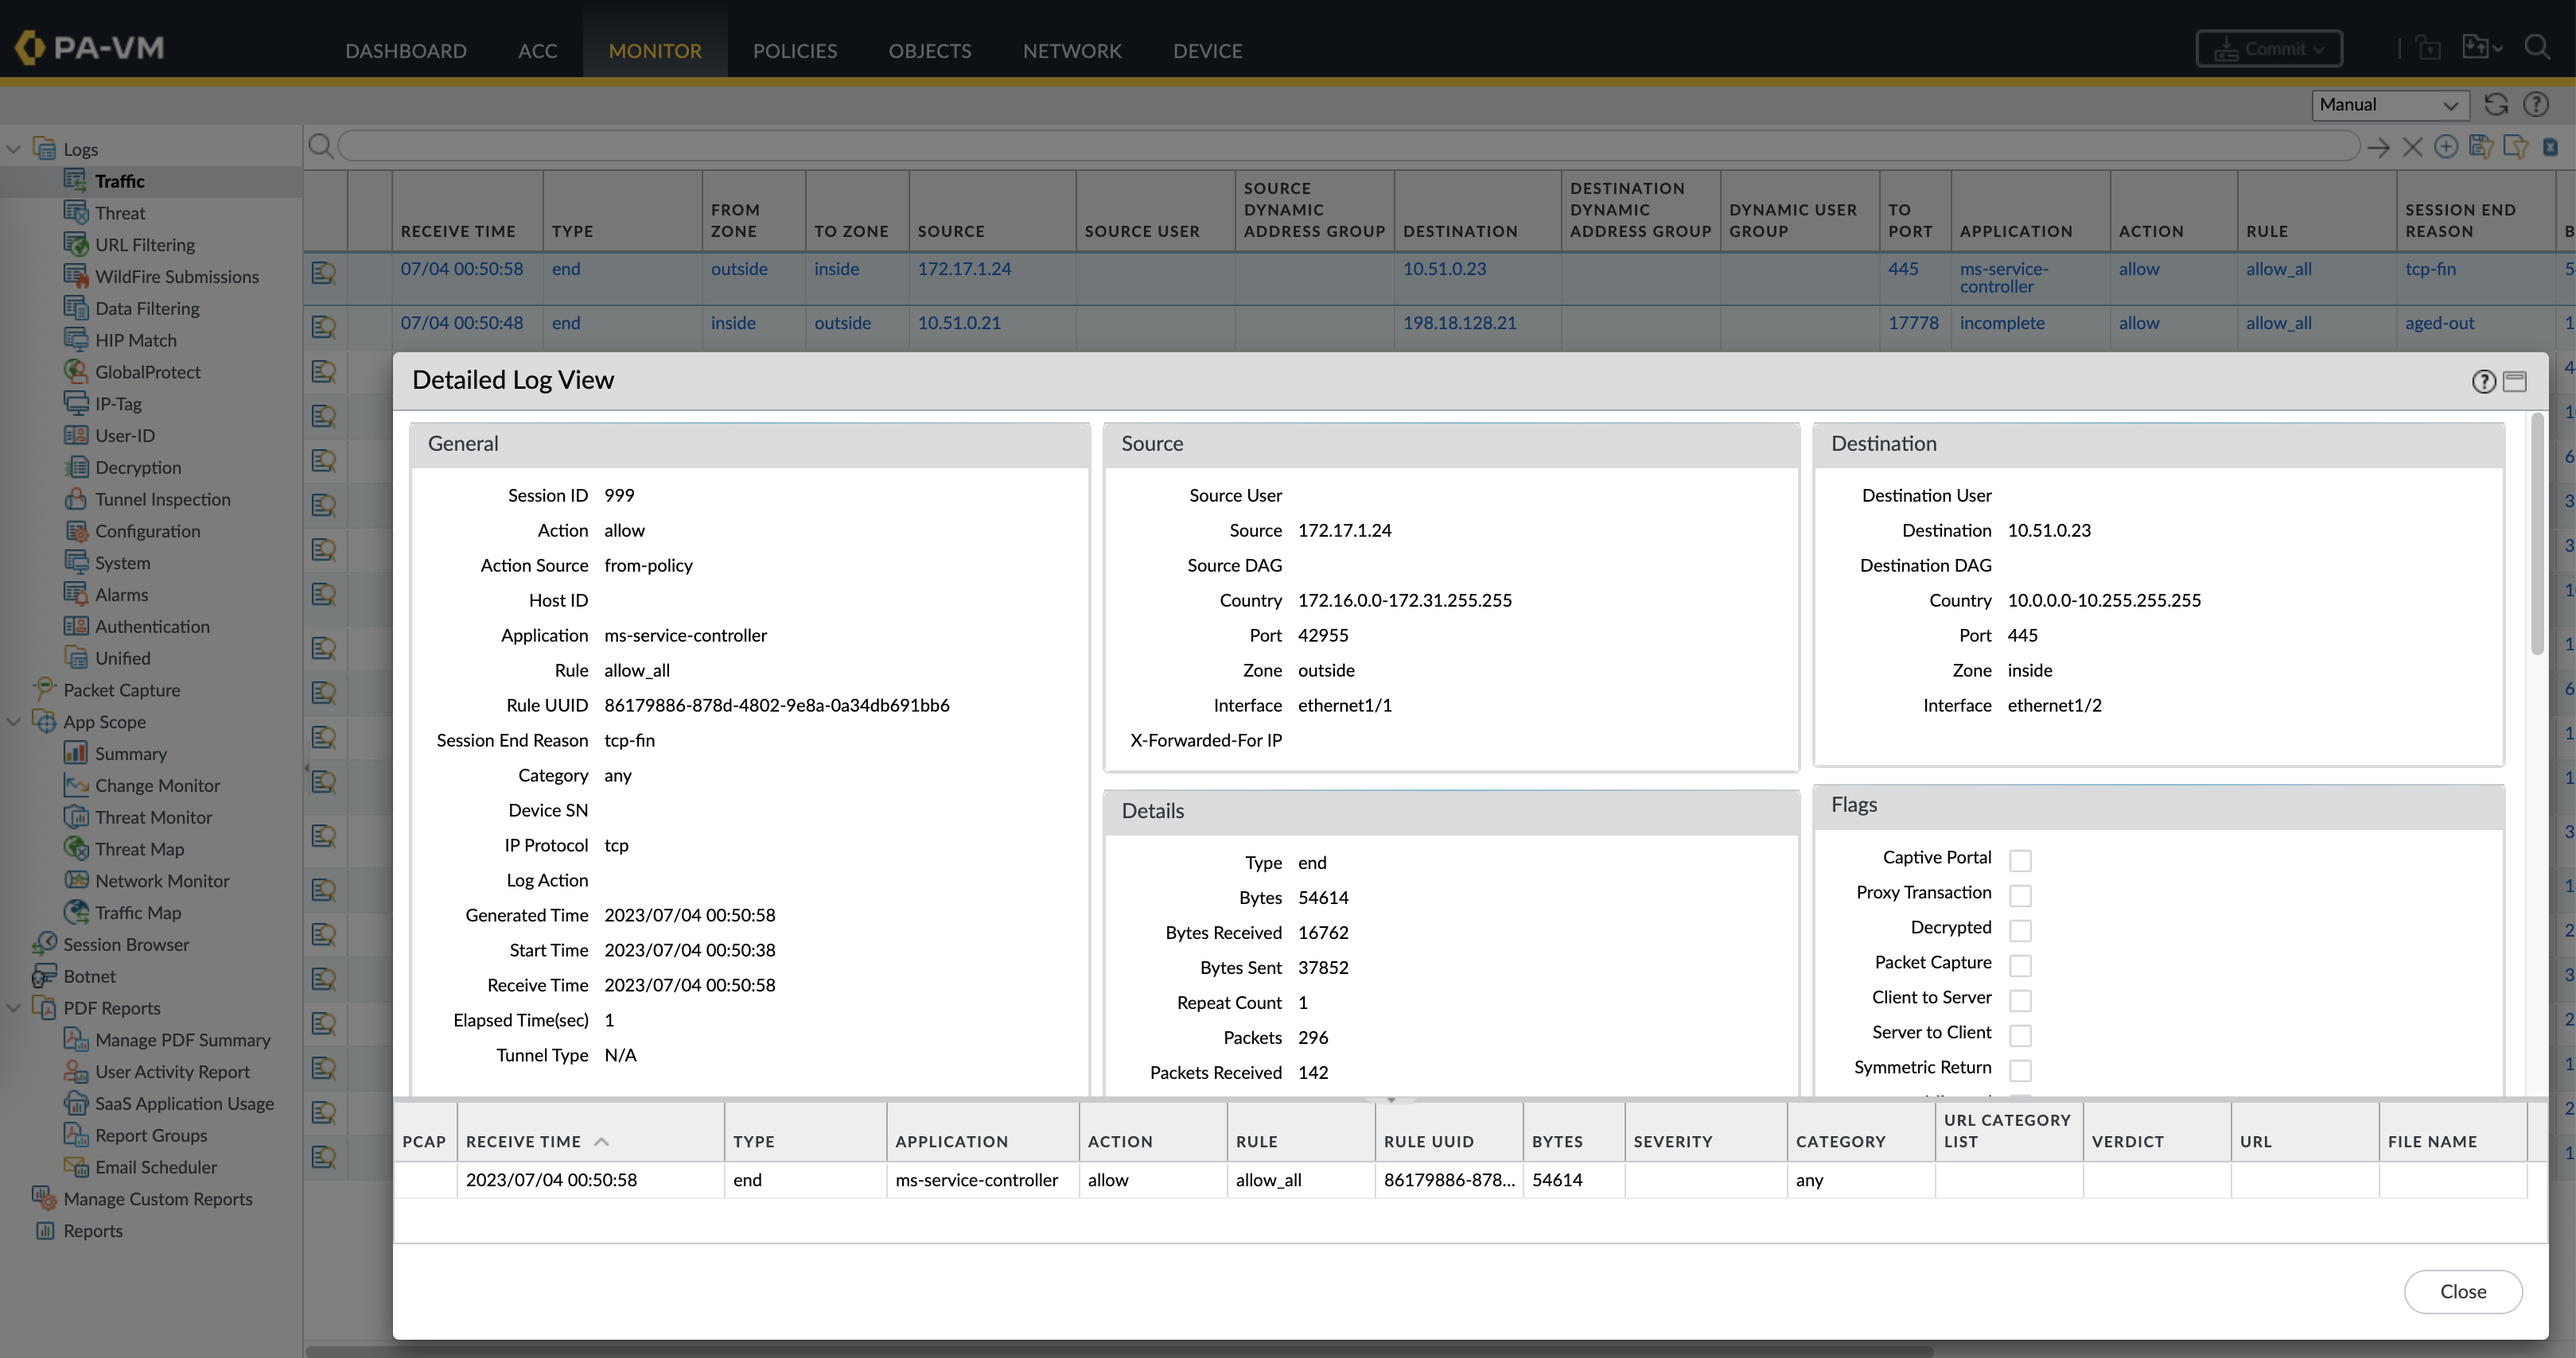
Task: Click the clear filter X icon
Action: [x=2412, y=148]
